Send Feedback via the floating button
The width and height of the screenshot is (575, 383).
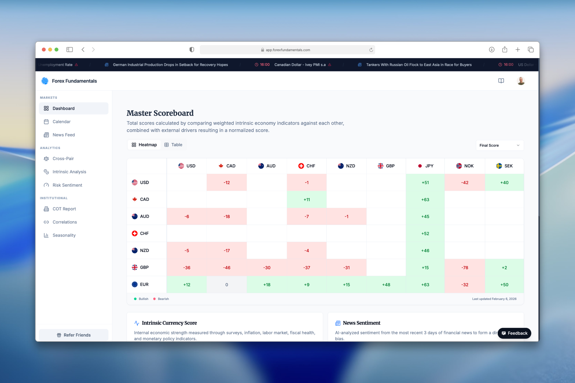tap(514, 333)
